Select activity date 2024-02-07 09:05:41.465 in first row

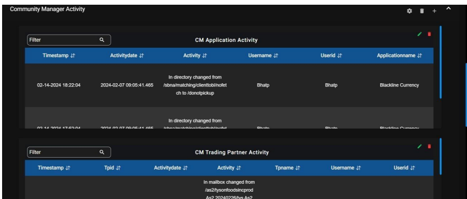(127, 85)
